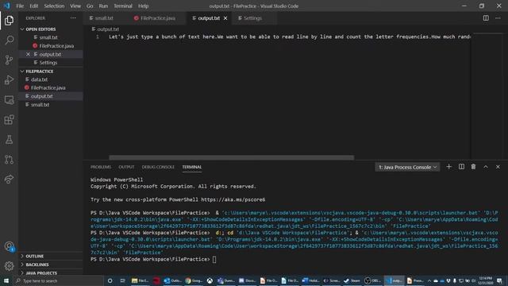Split the terminal panel
Screen dimensions: 508x286
[x=461, y=167]
